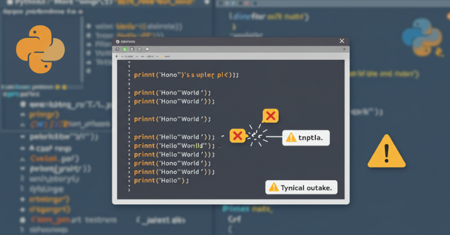
Task: Select the code line ending 's s upler pl<)}'
Action: pos(186,75)
